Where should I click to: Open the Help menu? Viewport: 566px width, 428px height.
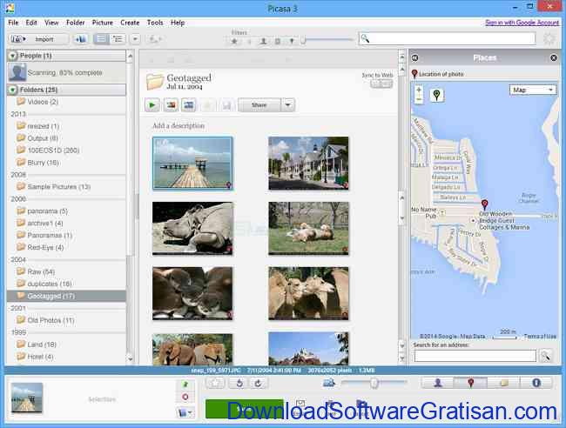[178, 23]
